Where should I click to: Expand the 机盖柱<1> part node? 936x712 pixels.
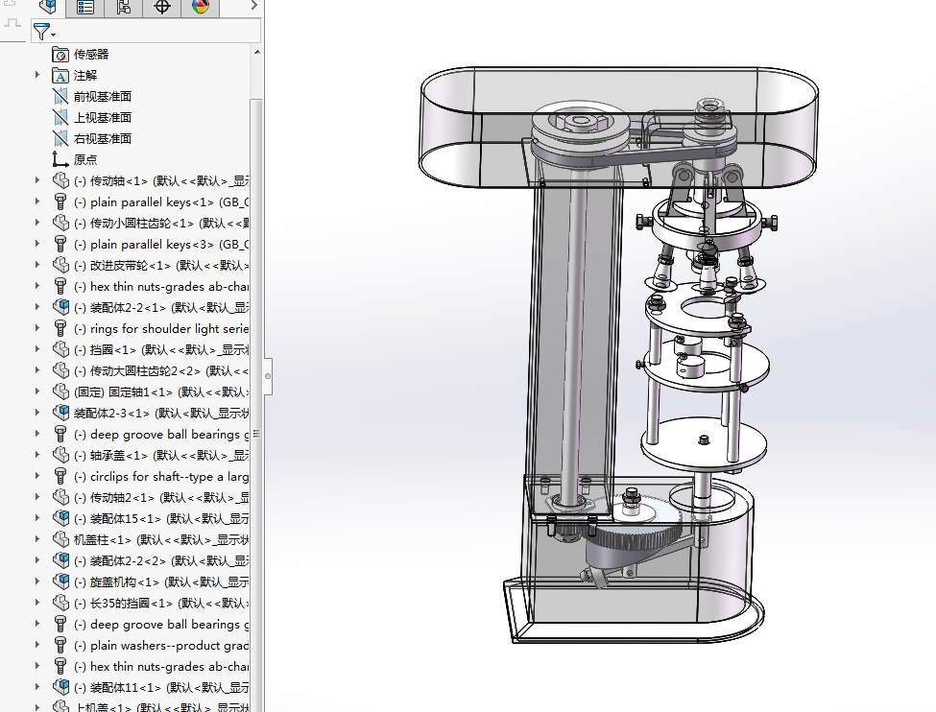pyautogui.click(x=37, y=539)
